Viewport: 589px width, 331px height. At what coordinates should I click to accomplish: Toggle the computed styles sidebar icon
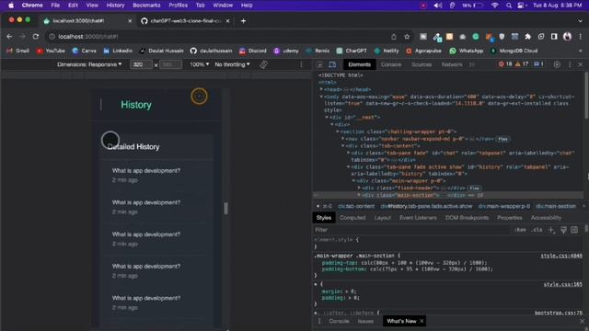574,230
